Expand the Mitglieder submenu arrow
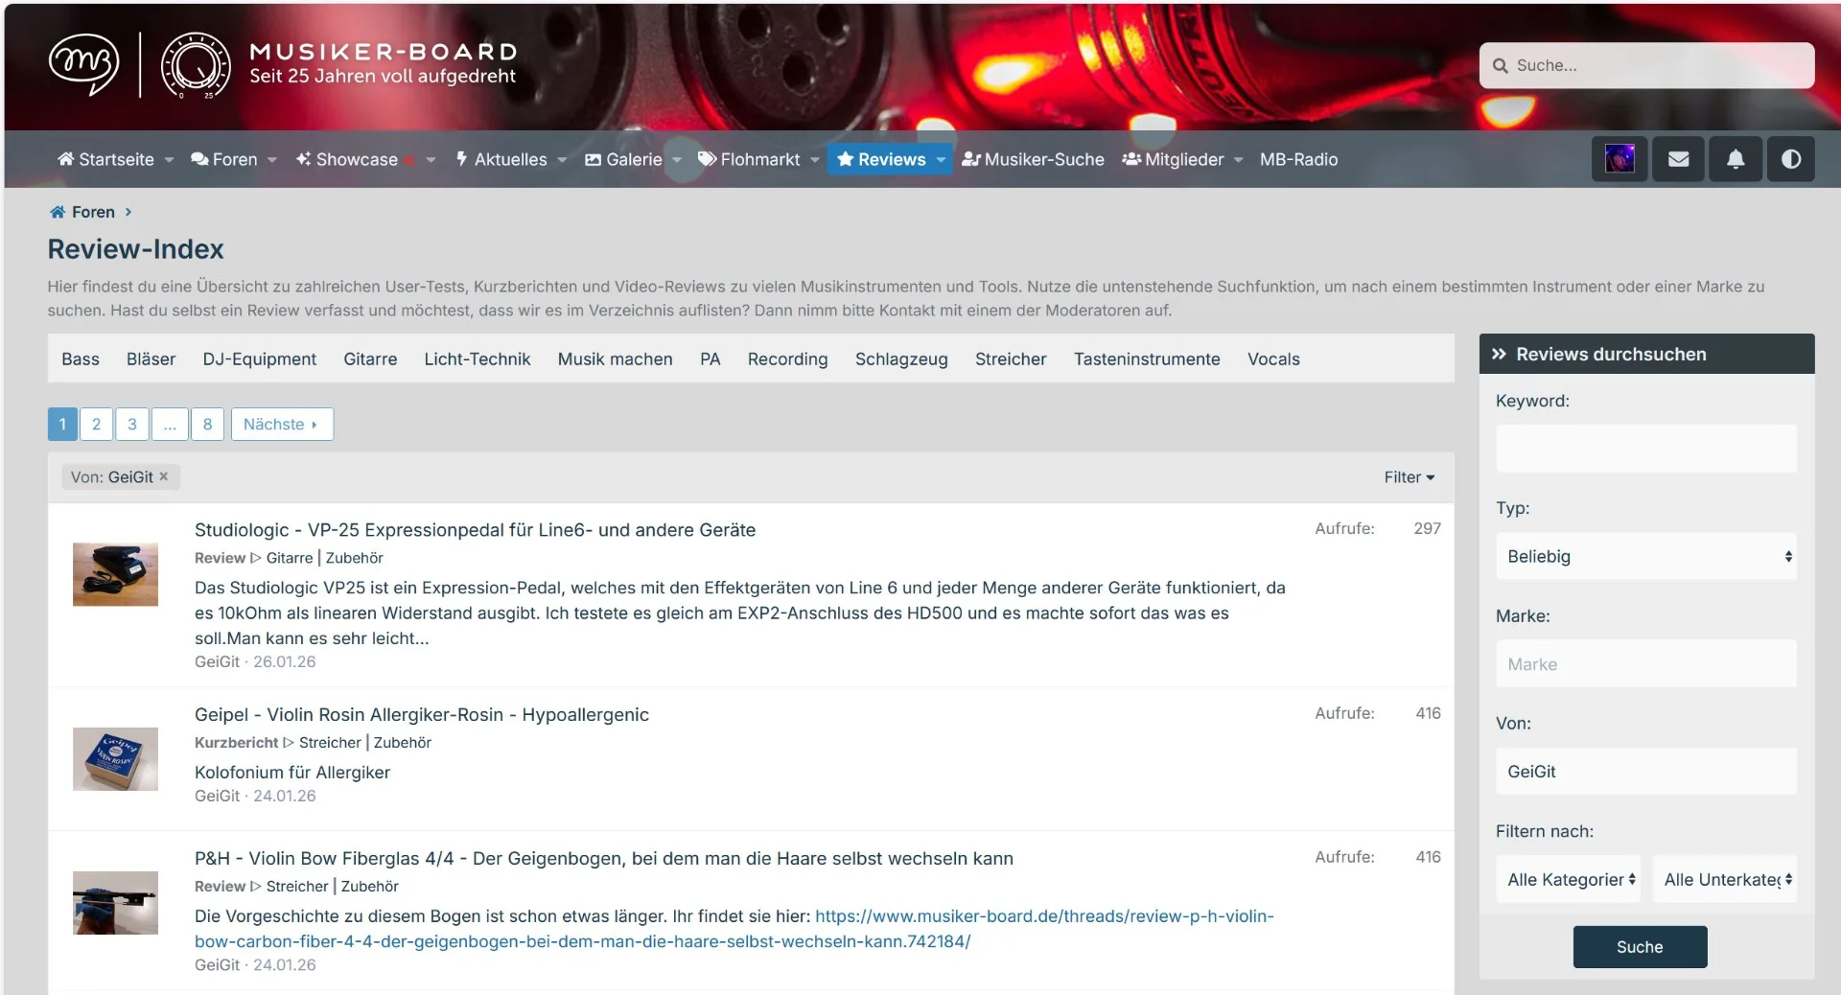Image resolution: width=1841 pixels, height=995 pixels. click(1239, 160)
